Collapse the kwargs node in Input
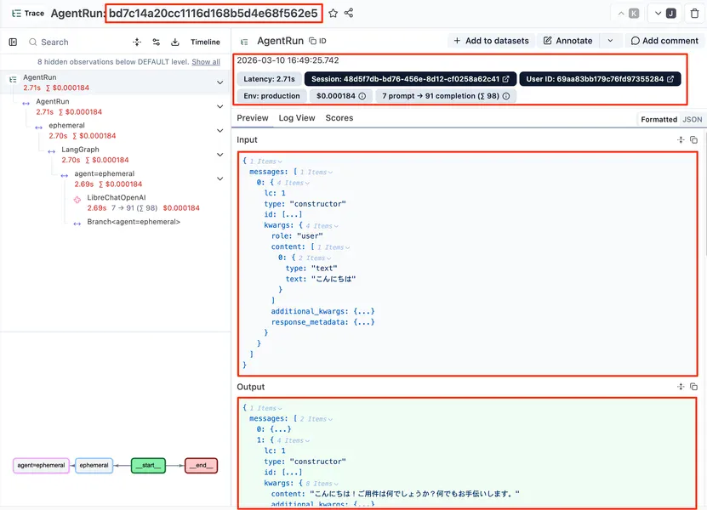The width and height of the screenshot is (707, 510). click(x=338, y=226)
